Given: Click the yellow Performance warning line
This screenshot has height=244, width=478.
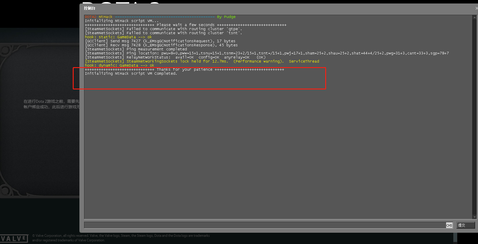Looking at the screenshot, I should tap(202, 61).
